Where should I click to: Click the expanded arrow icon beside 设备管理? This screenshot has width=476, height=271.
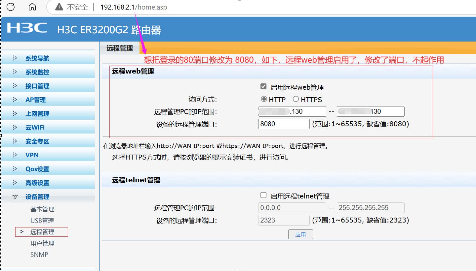(x=15, y=197)
